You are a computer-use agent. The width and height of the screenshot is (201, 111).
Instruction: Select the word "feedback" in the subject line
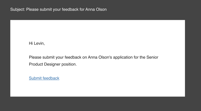(x=70, y=10)
